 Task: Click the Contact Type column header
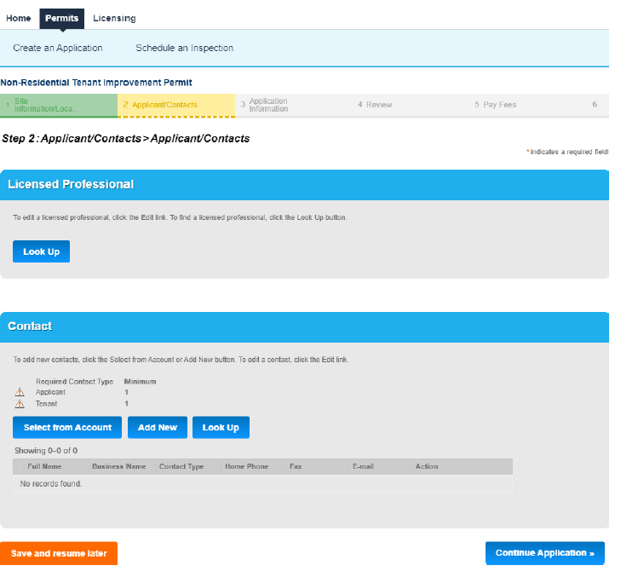181,466
